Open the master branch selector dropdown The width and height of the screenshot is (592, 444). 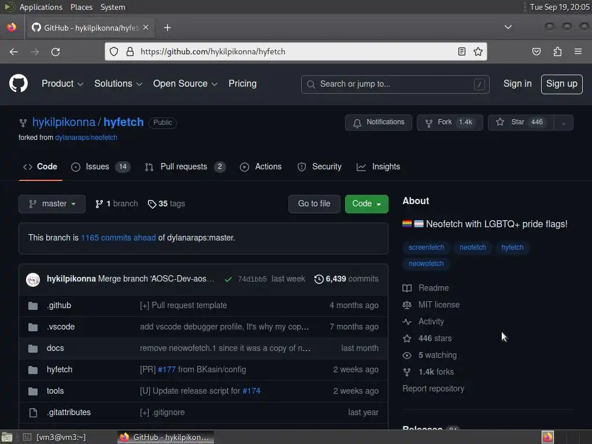[52, 204]
